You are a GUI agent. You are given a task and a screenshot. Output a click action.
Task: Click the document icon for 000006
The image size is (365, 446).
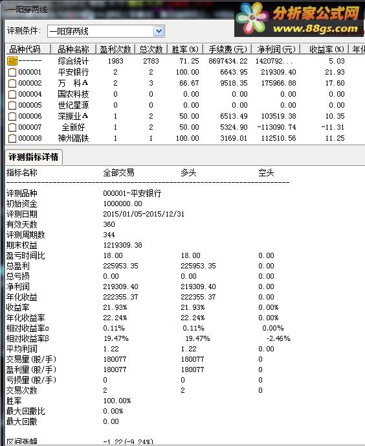[x=12, y=116]
